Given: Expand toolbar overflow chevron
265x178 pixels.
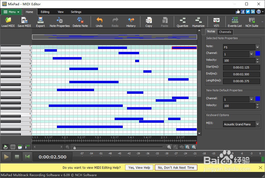Looking at the screenshot, I should [262, 22].
